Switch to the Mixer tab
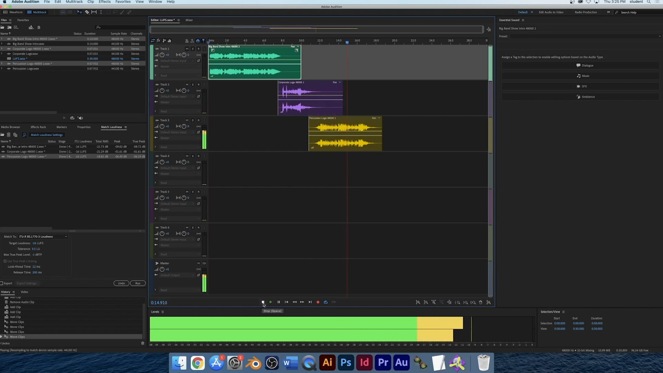The image size is (663, 373). [x=189, y=20]
